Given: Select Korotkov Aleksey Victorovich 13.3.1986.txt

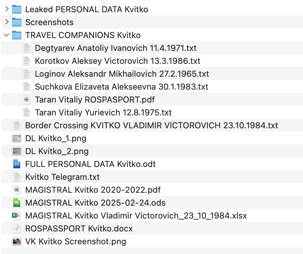Looking at the screenshot, I should pos(117,61).
